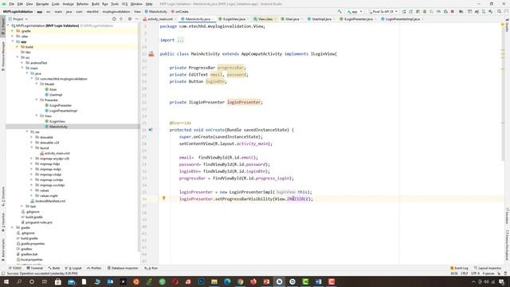Select proguard-rules.pro in project tree
The height and width of the screenshot is (287, 510).
tap(39, 222)
